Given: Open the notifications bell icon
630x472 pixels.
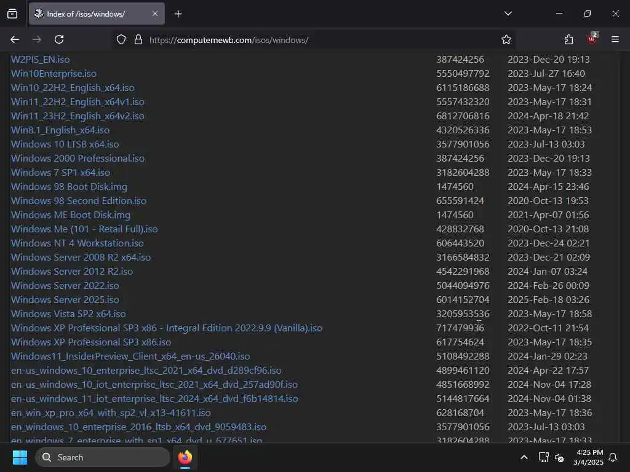Looking at the screenshot, I should pyautogui.click(x=613, y=457).
